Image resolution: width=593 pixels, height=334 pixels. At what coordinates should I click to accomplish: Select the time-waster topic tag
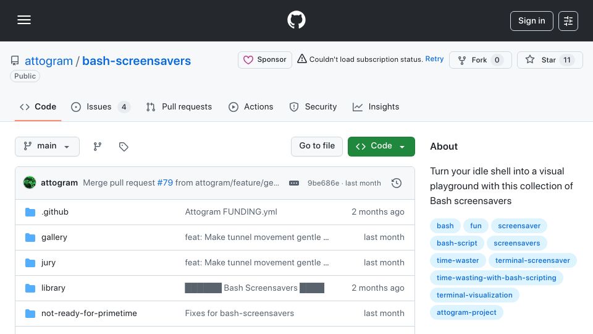click(x=458, y=260)
